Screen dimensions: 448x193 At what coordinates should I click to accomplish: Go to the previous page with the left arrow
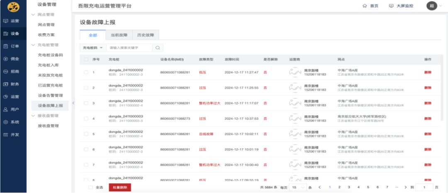coord(320,187)
